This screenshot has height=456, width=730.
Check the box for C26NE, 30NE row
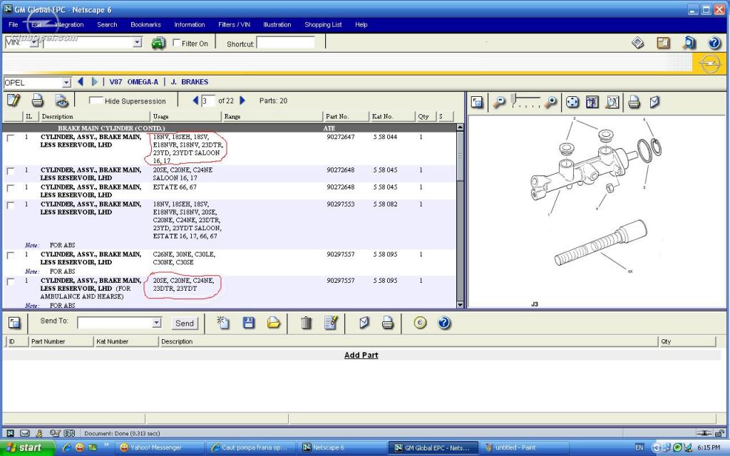[10, 256]
